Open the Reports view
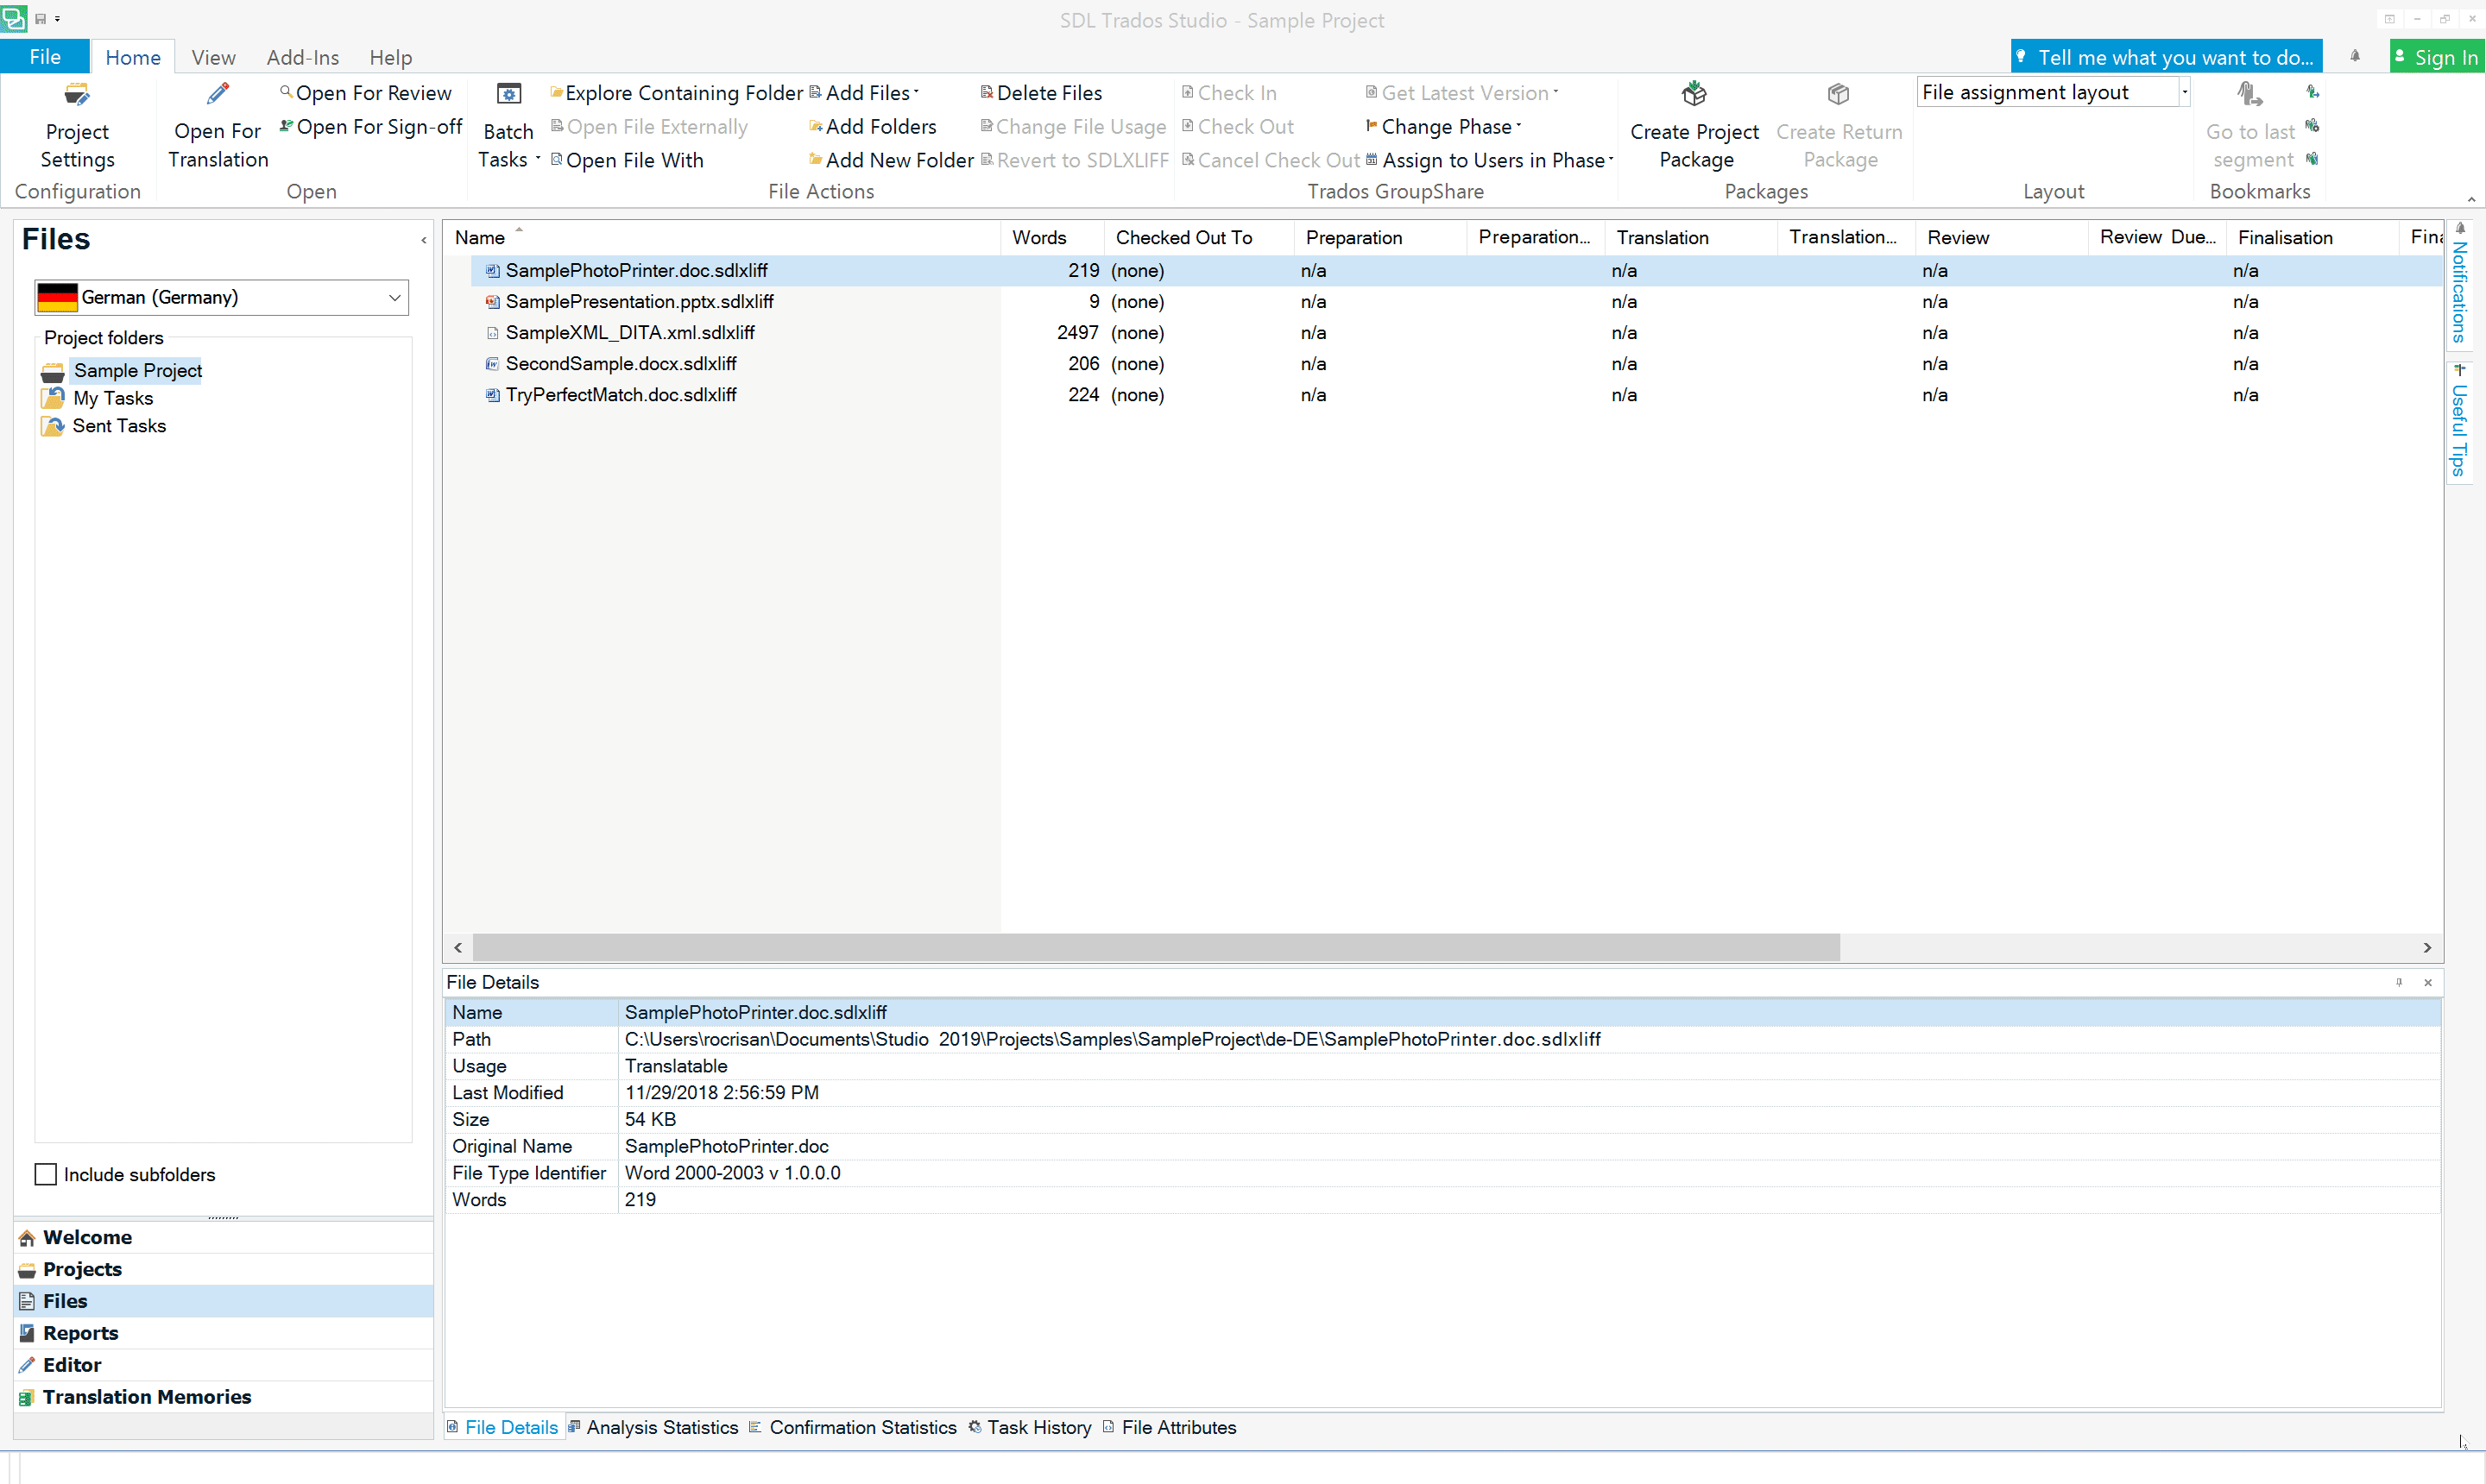Image resolution: width=2486 pixels, height=1484 pixels. (223, 1333)
